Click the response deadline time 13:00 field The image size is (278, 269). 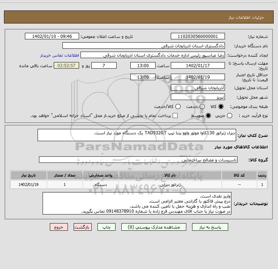143,65
